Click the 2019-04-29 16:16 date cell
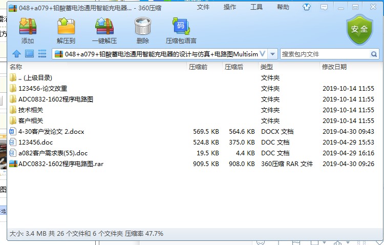 (x=348, y=153)
